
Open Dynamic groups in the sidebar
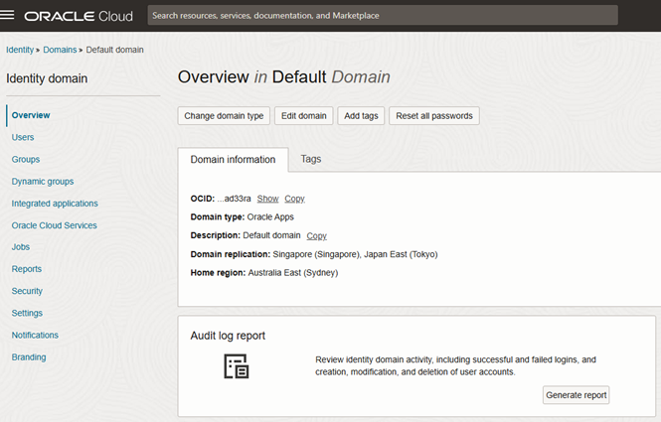click(x=43, y=182)
